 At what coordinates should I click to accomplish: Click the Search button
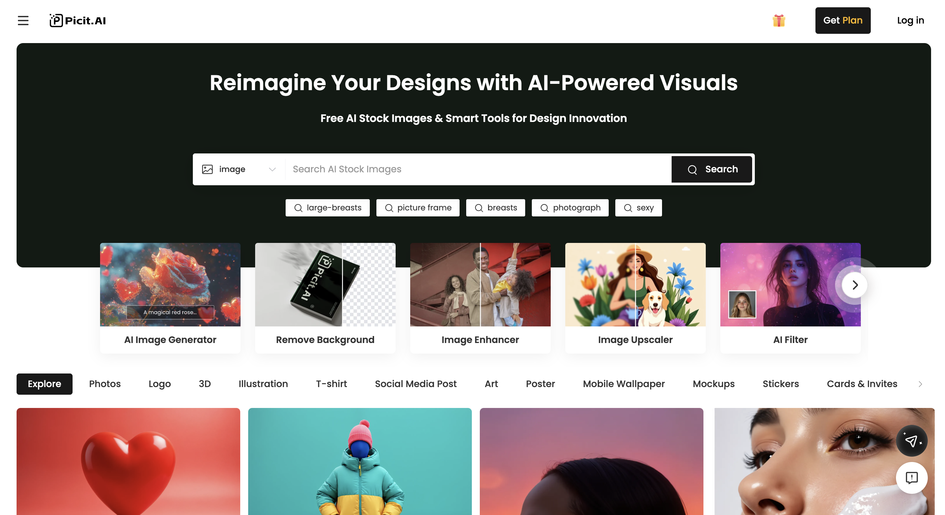tap(711, 169)
